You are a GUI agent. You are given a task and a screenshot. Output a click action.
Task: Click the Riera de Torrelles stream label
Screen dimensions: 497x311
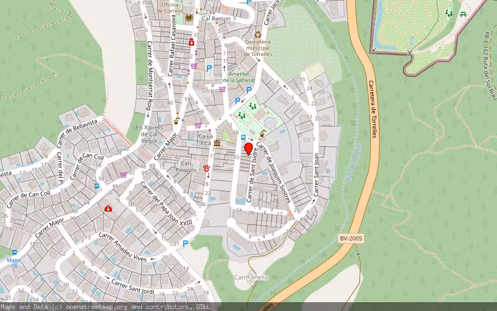[354, 163]
